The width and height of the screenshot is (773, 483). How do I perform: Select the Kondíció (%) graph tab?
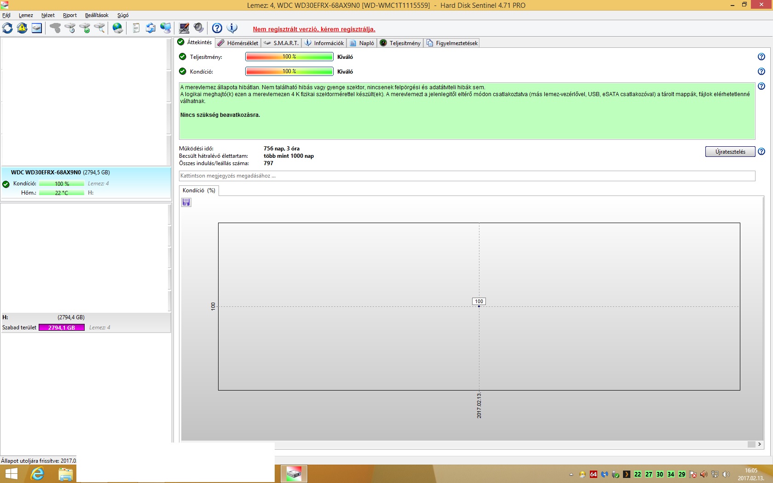coord(199,190)
